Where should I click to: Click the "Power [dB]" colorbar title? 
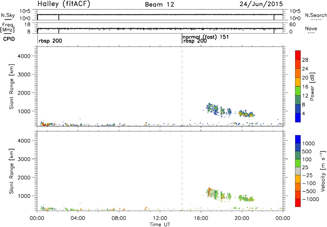pos(312,86)
